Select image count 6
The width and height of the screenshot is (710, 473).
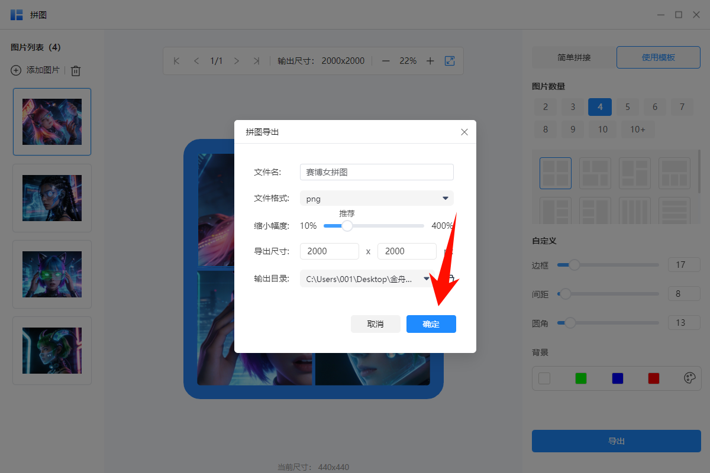654,107
